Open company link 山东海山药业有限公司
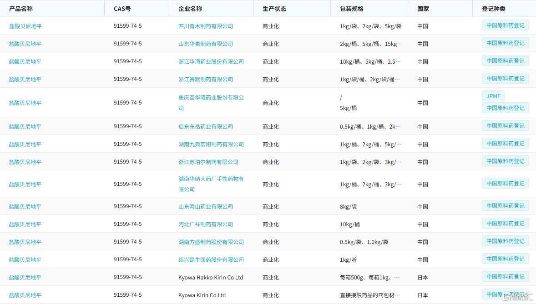The image size is (536, 304). (206, 207)
